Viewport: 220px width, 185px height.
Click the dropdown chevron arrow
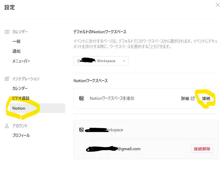pos(124,61)
